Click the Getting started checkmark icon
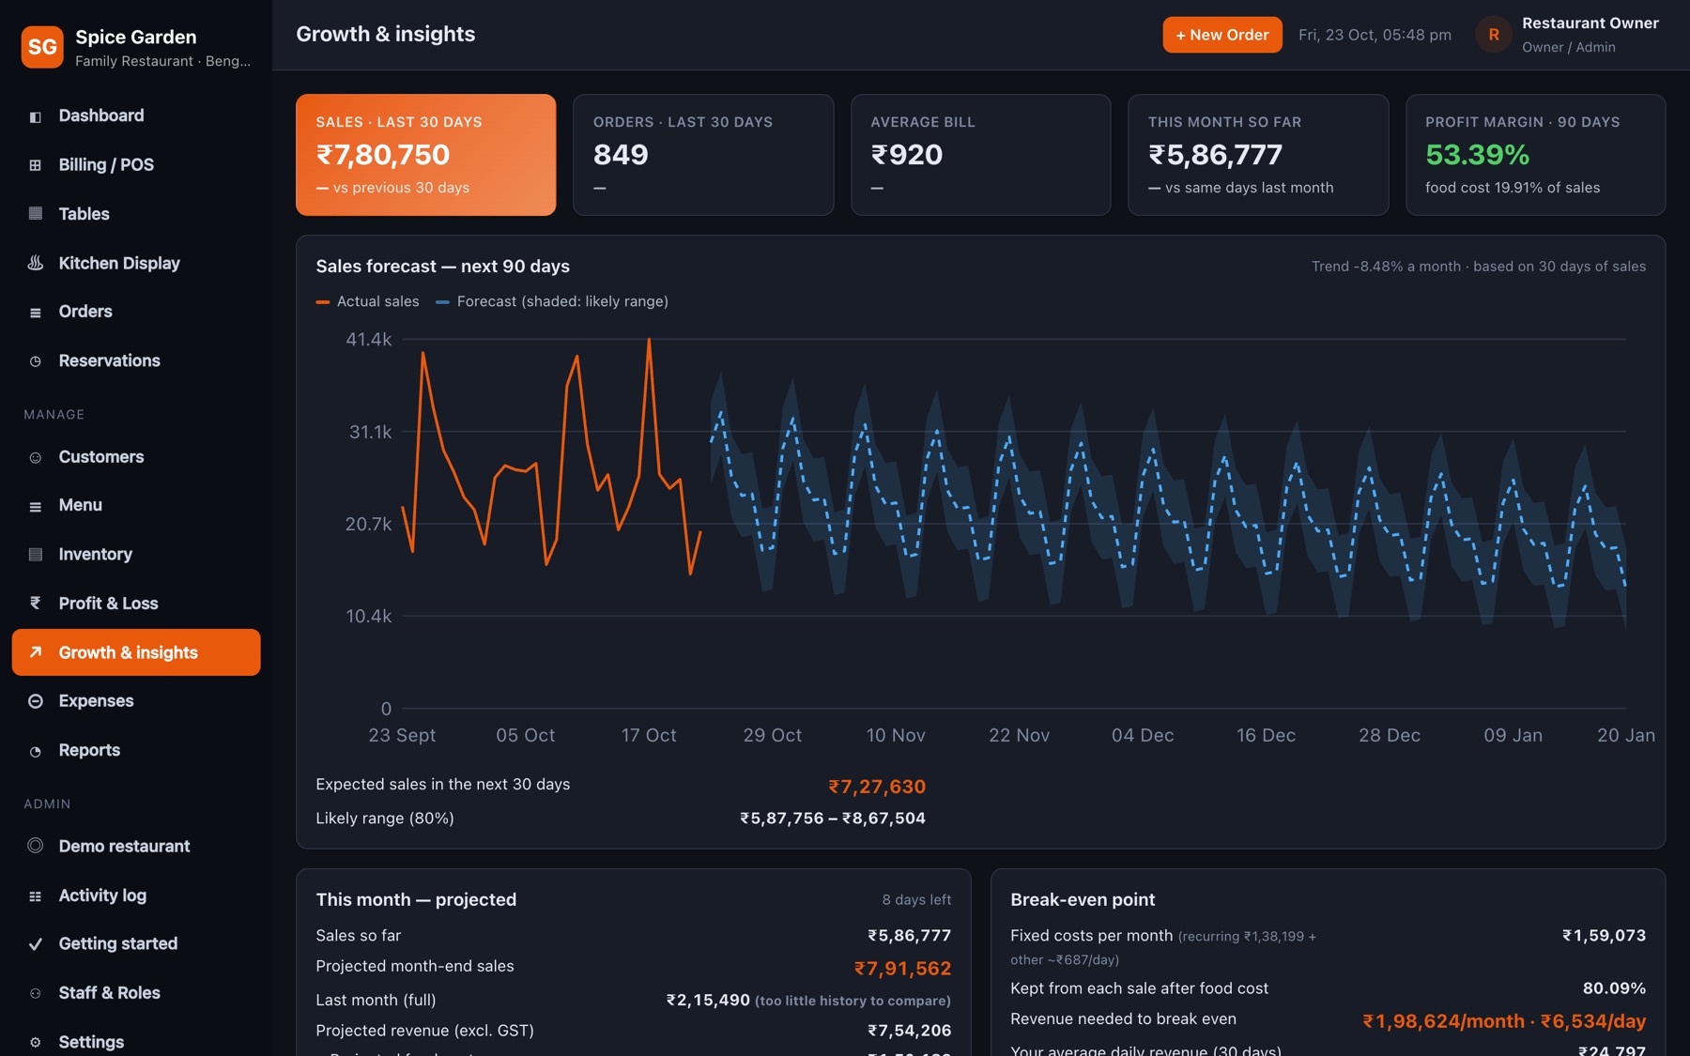The image size is (1690, 1056). tap(36, 944)
